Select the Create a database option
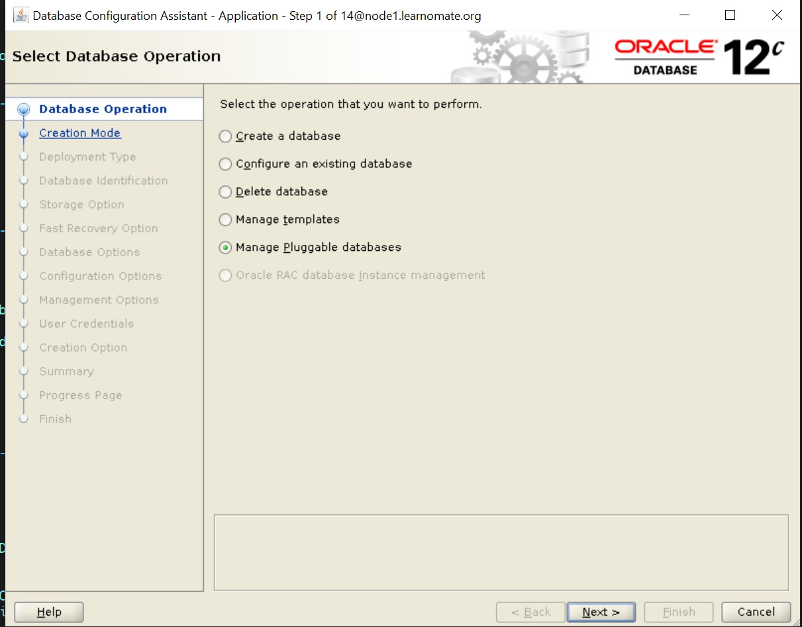 [x=225, y=136]
